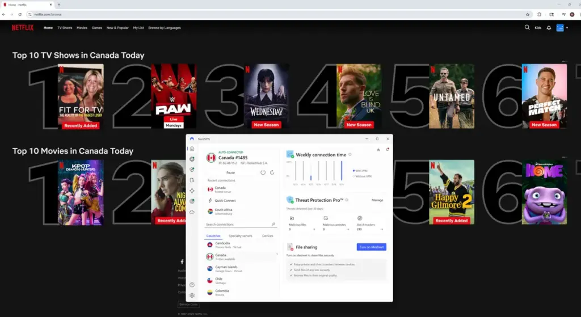
Task: Open the Netflix profile dropdown arrow
Action: 567,28
